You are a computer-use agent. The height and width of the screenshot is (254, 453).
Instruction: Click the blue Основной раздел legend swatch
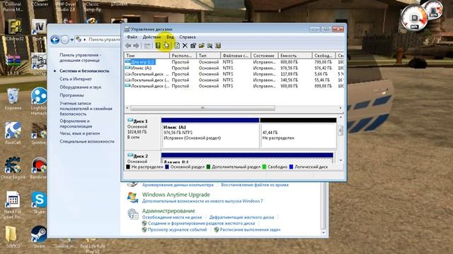[x=167, y=167]
